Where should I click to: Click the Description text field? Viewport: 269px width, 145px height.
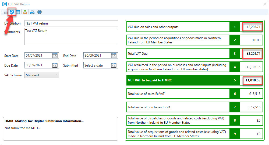click(x=71, y=23)
